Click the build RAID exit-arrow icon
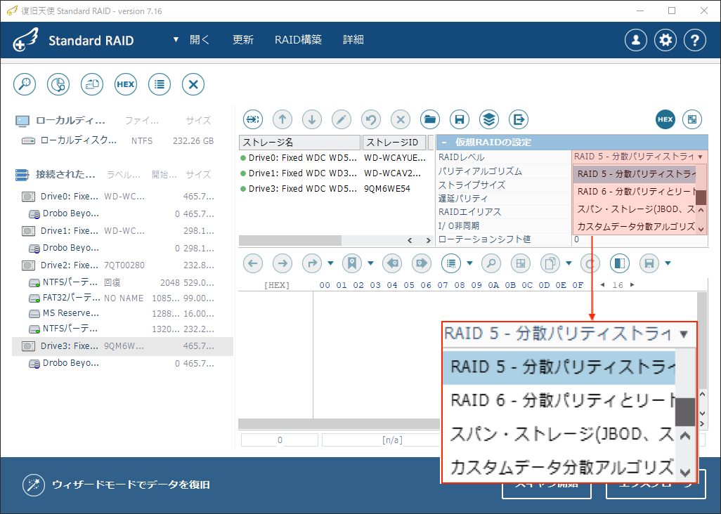The height and width of the screenshot is (514, 721). coord(518,119)
